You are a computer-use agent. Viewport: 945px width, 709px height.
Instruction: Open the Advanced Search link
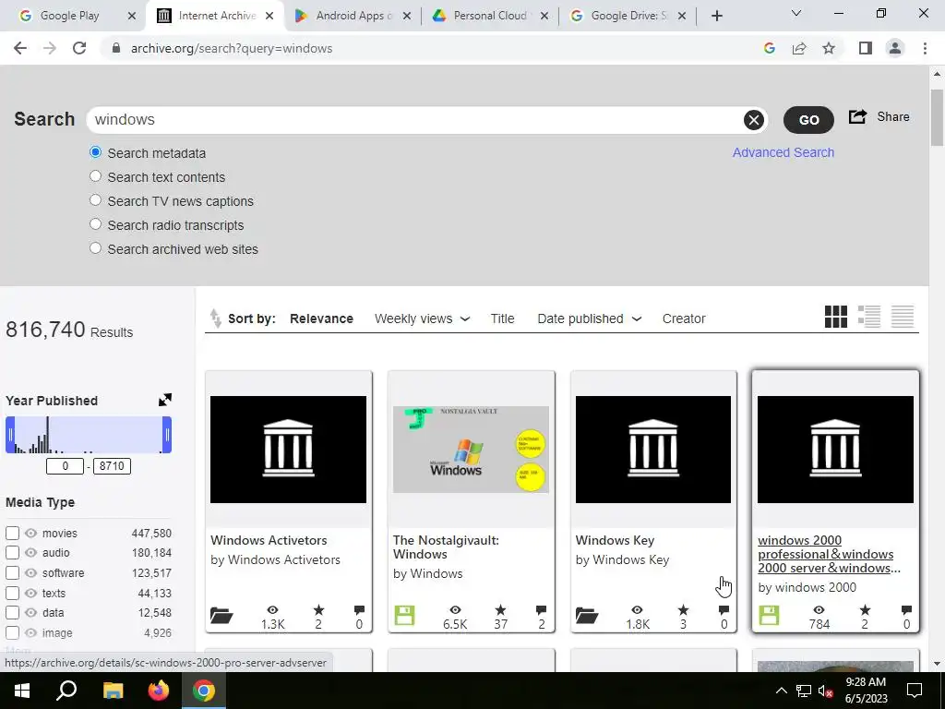[x=783, y=152]
